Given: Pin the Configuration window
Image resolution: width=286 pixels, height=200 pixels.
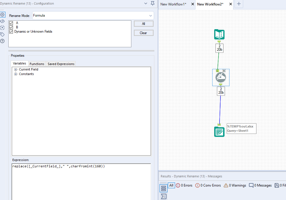Looking at the screenshot, I should (153, 3).
